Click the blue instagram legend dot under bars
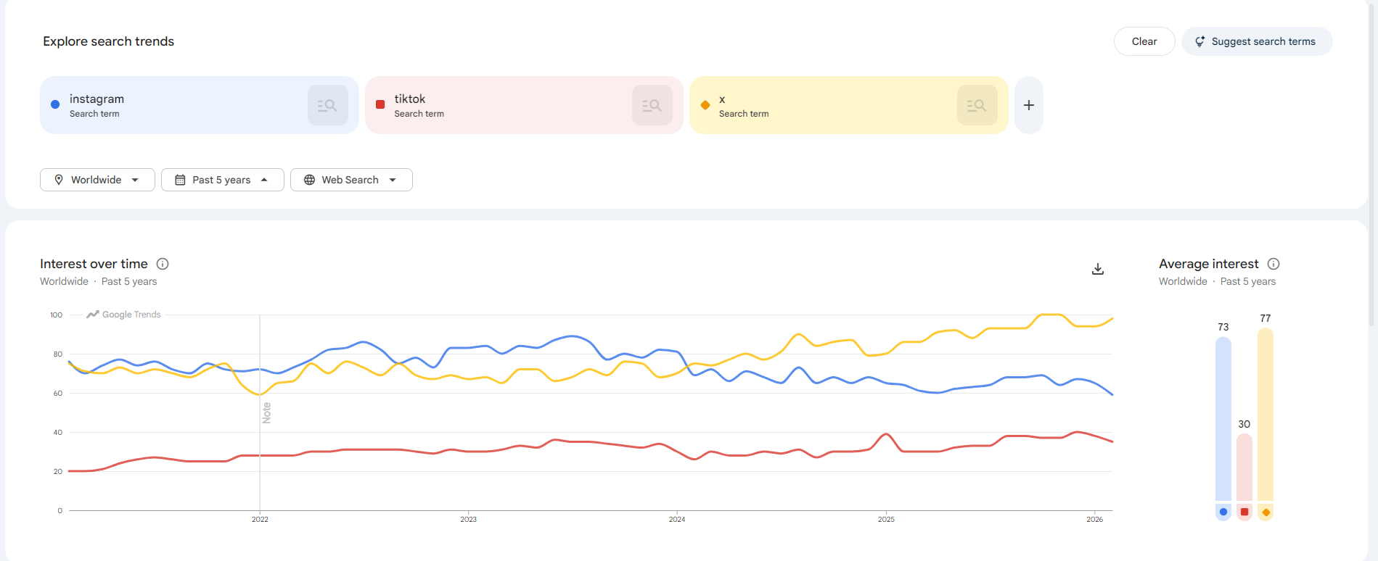Screen dimensions: 1378x561 (1223, 512)
